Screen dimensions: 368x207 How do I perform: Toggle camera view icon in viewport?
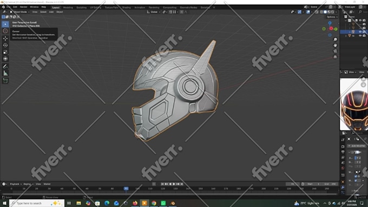tap(335, 51)
